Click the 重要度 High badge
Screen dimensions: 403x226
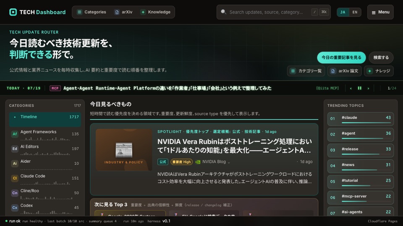point(181,162)
